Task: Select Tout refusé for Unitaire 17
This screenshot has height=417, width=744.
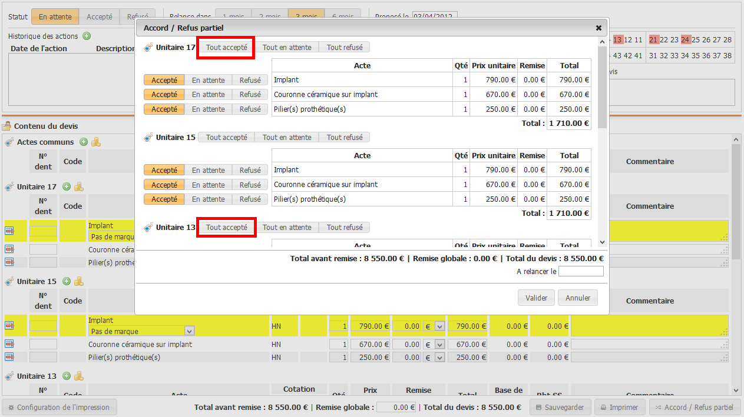Action: (x=345, y=47)
